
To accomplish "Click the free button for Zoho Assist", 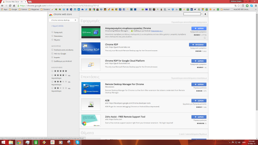I will coord(199,117).
